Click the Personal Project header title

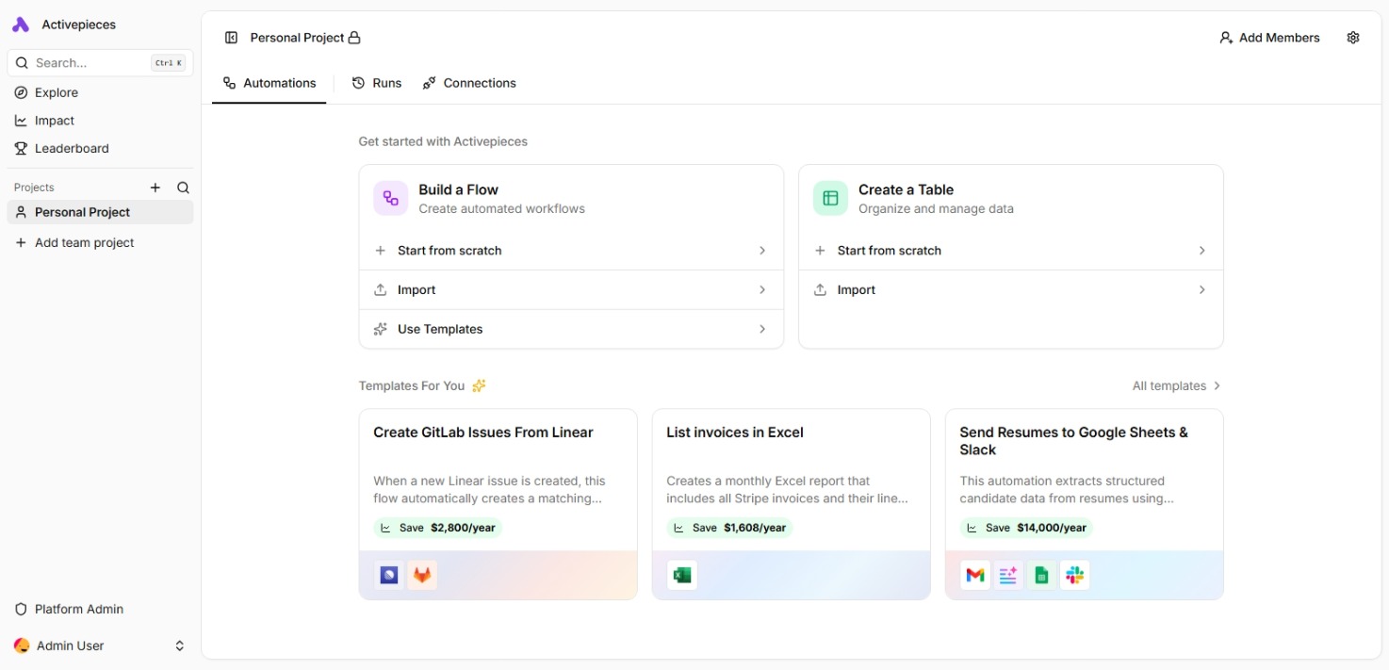tap(297, 38)
